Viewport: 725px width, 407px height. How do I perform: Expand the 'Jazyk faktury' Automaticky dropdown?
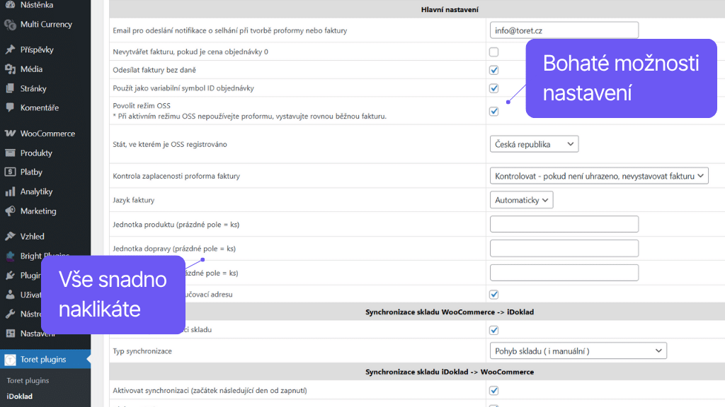point(521,200)
